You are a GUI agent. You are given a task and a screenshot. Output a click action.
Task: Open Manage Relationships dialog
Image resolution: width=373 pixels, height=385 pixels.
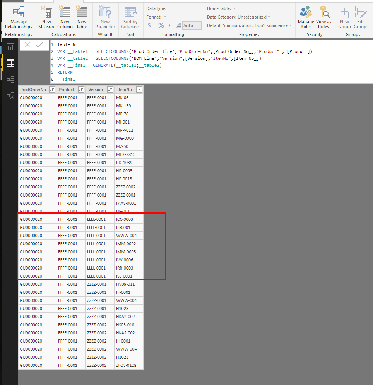[19, 18]
